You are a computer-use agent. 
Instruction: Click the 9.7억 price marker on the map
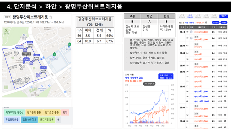[x=26, y=60]
